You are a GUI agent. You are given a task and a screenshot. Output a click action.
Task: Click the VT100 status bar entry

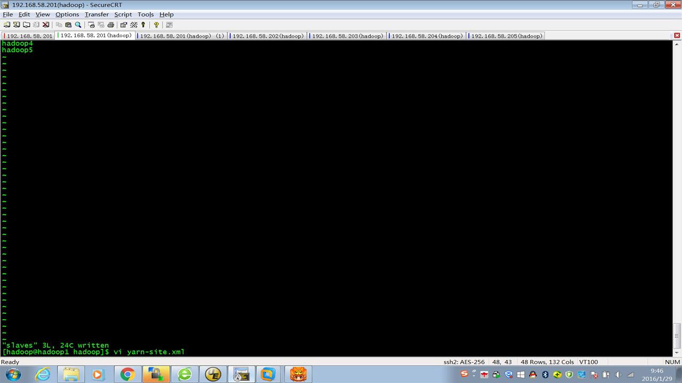pyautogui.click(x=588, y=362)
